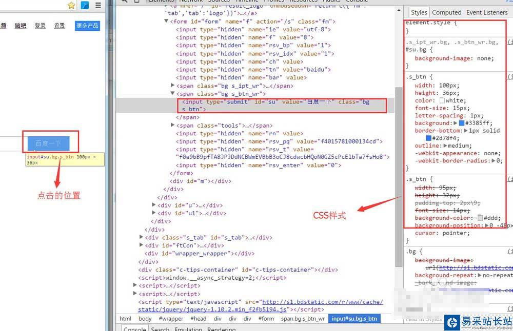Click the blue extension icon beside the star
This screenshot has width=513, height=331.
85,5
